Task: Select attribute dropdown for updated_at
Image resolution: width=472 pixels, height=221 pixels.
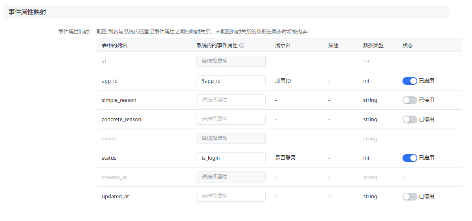Action: point(231,196)
